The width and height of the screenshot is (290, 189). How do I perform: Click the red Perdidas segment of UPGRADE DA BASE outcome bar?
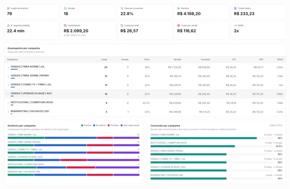point(73,160)
